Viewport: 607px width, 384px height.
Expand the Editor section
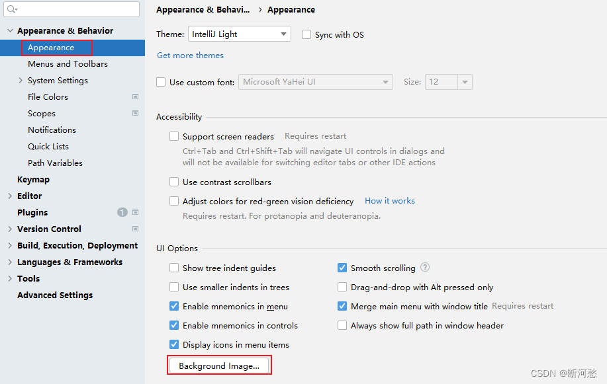click(x=10, y=196)
